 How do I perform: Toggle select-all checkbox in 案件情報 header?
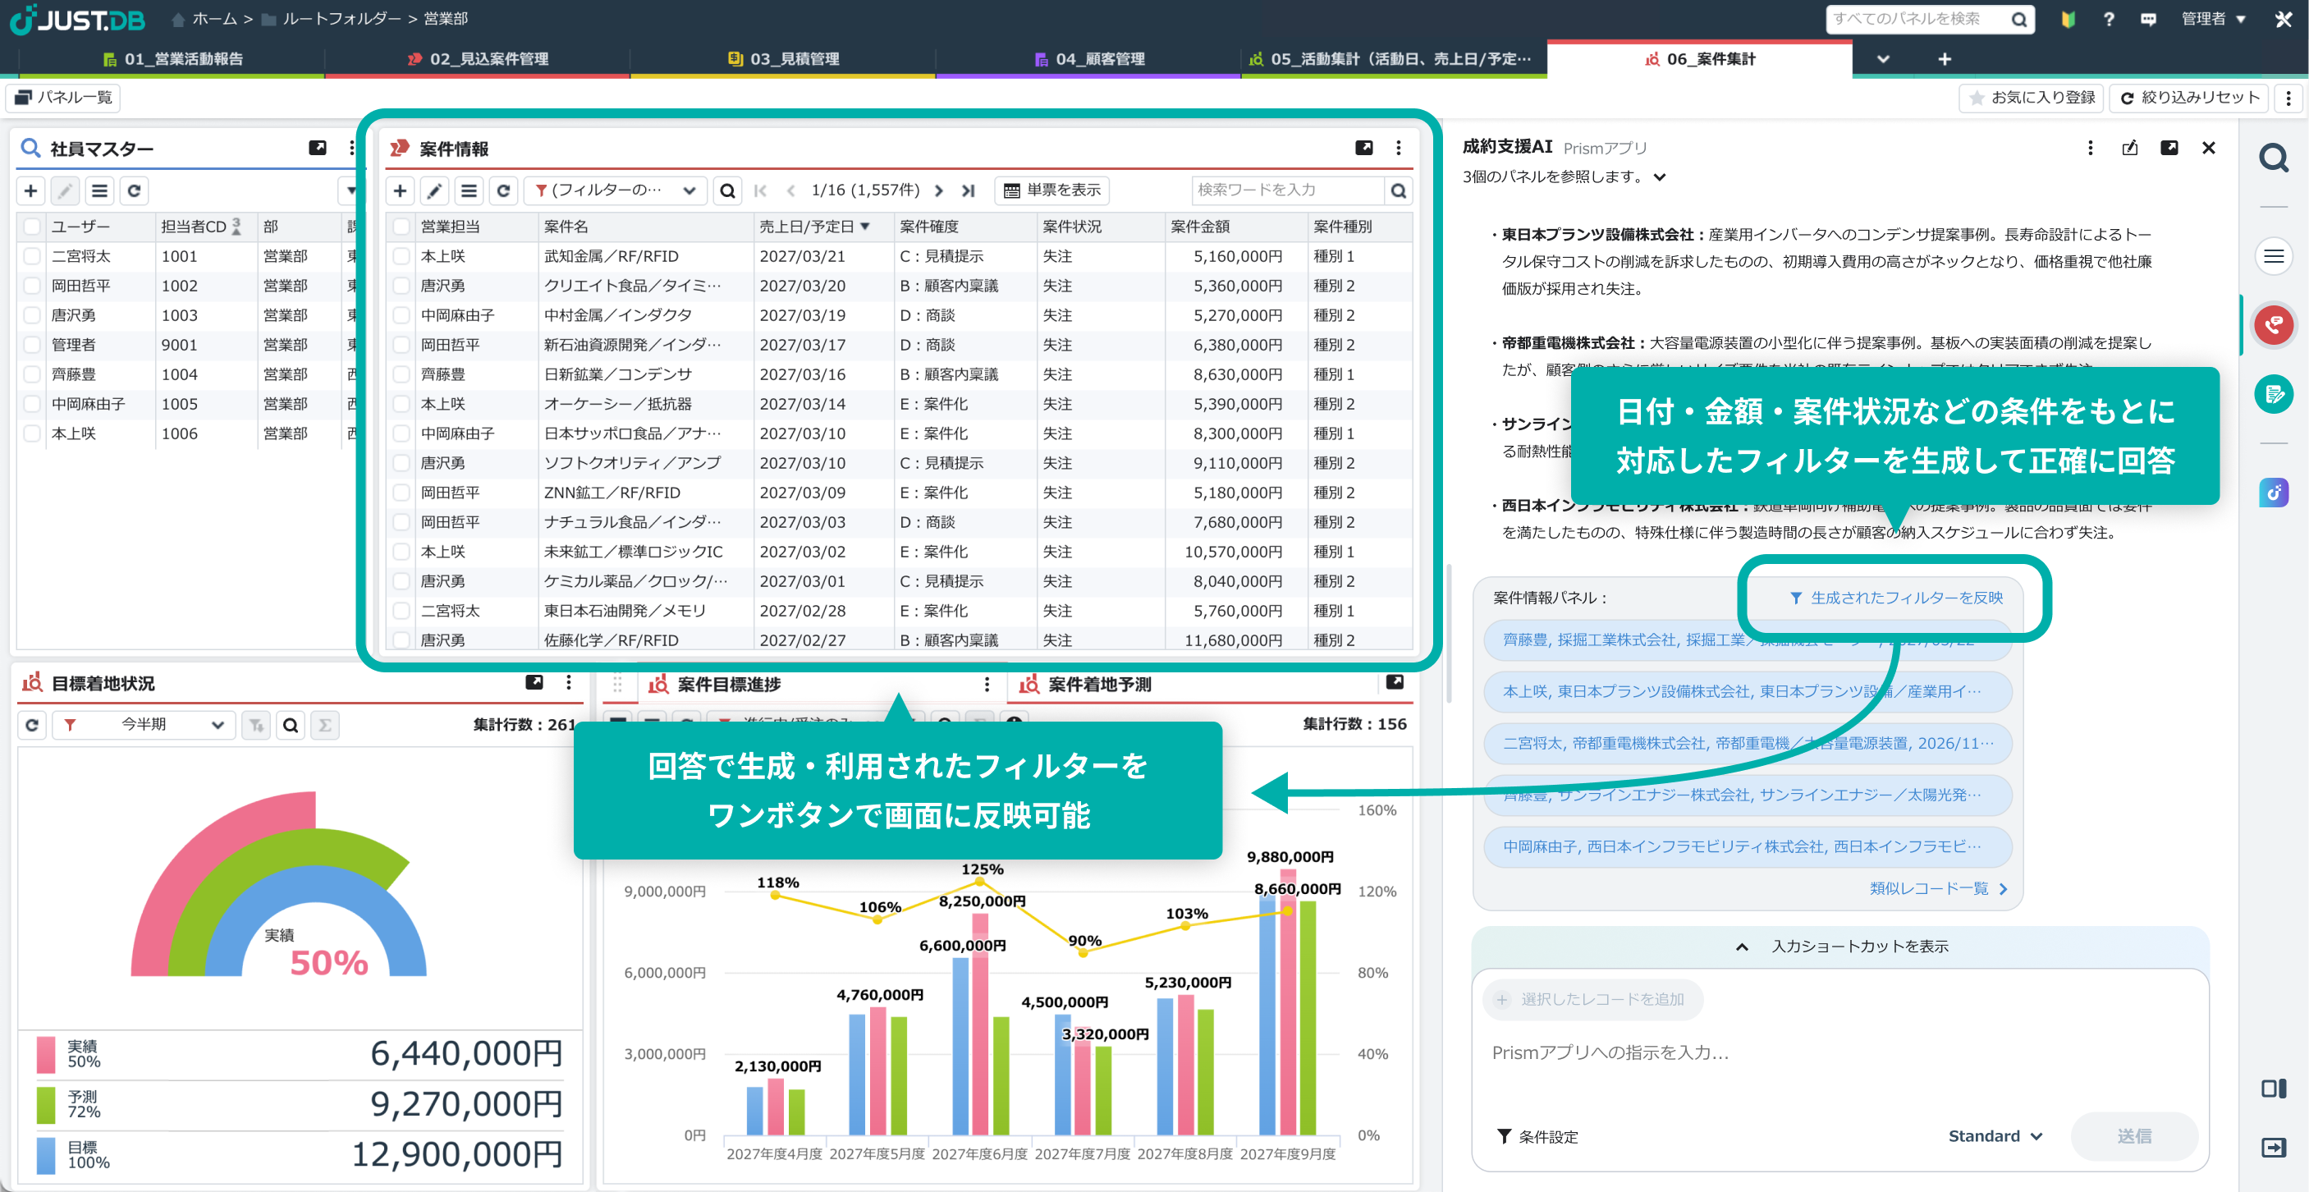[x=401, y=227]
